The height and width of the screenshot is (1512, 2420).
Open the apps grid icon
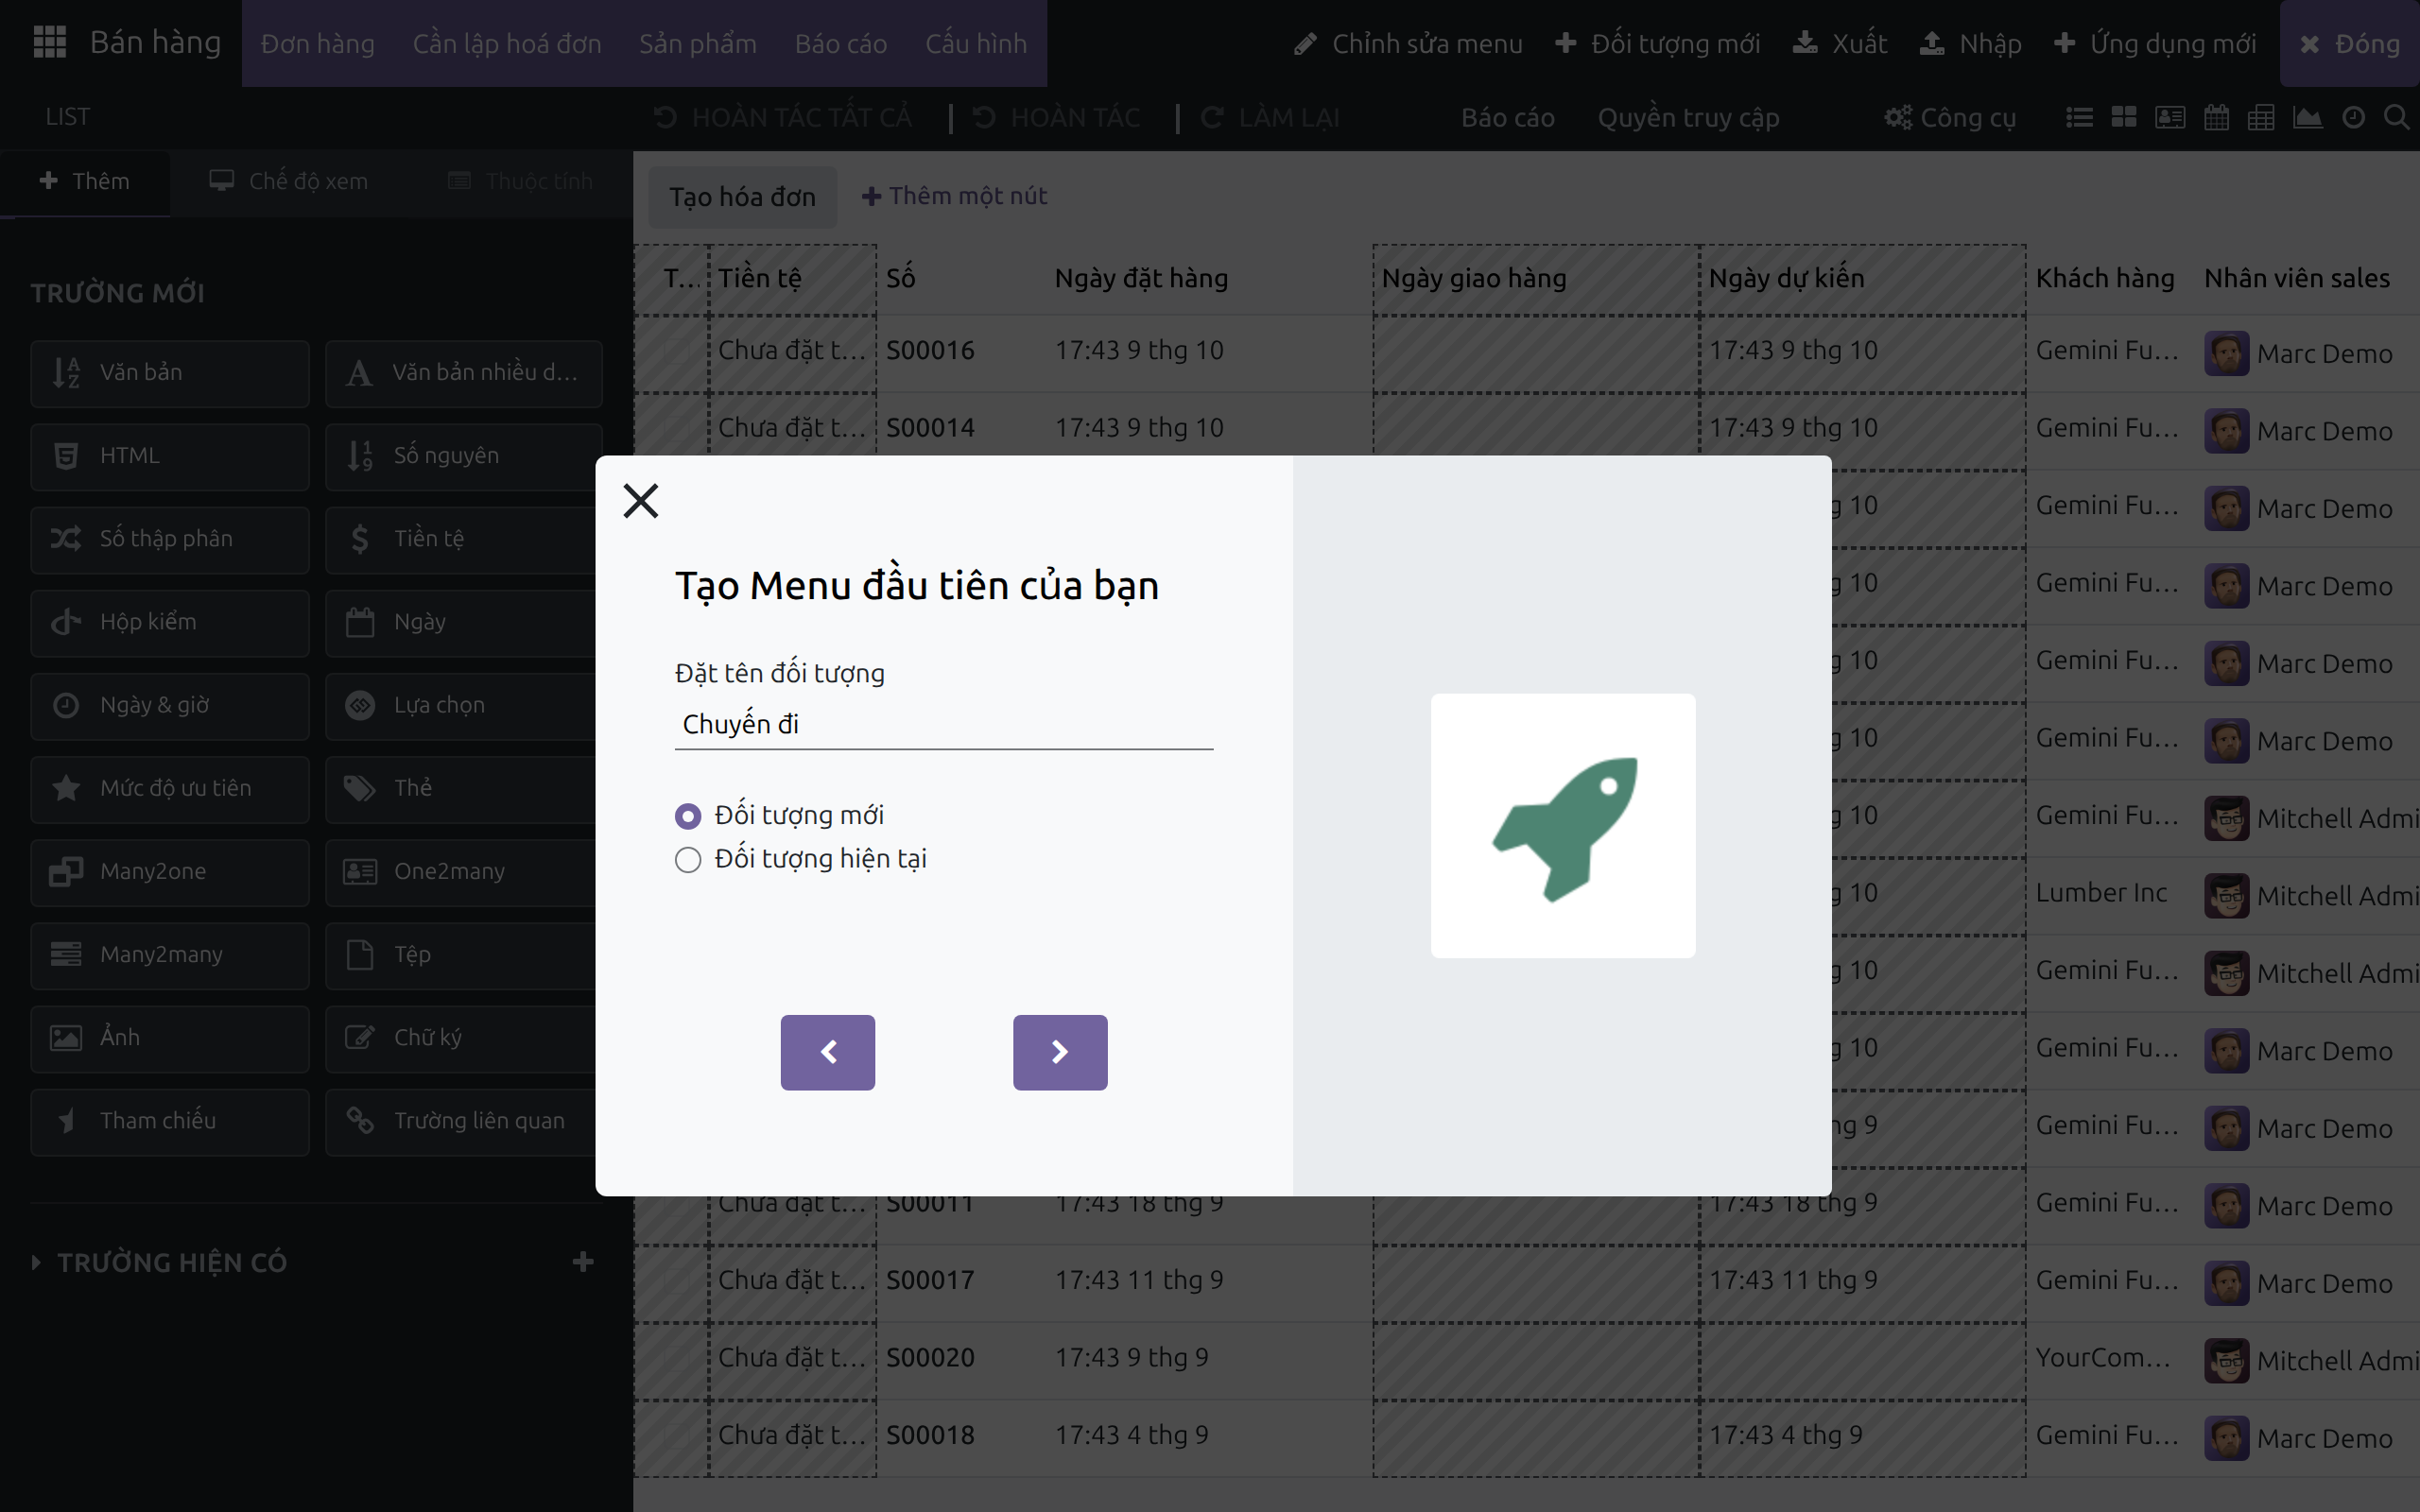(x=49, y=42)
